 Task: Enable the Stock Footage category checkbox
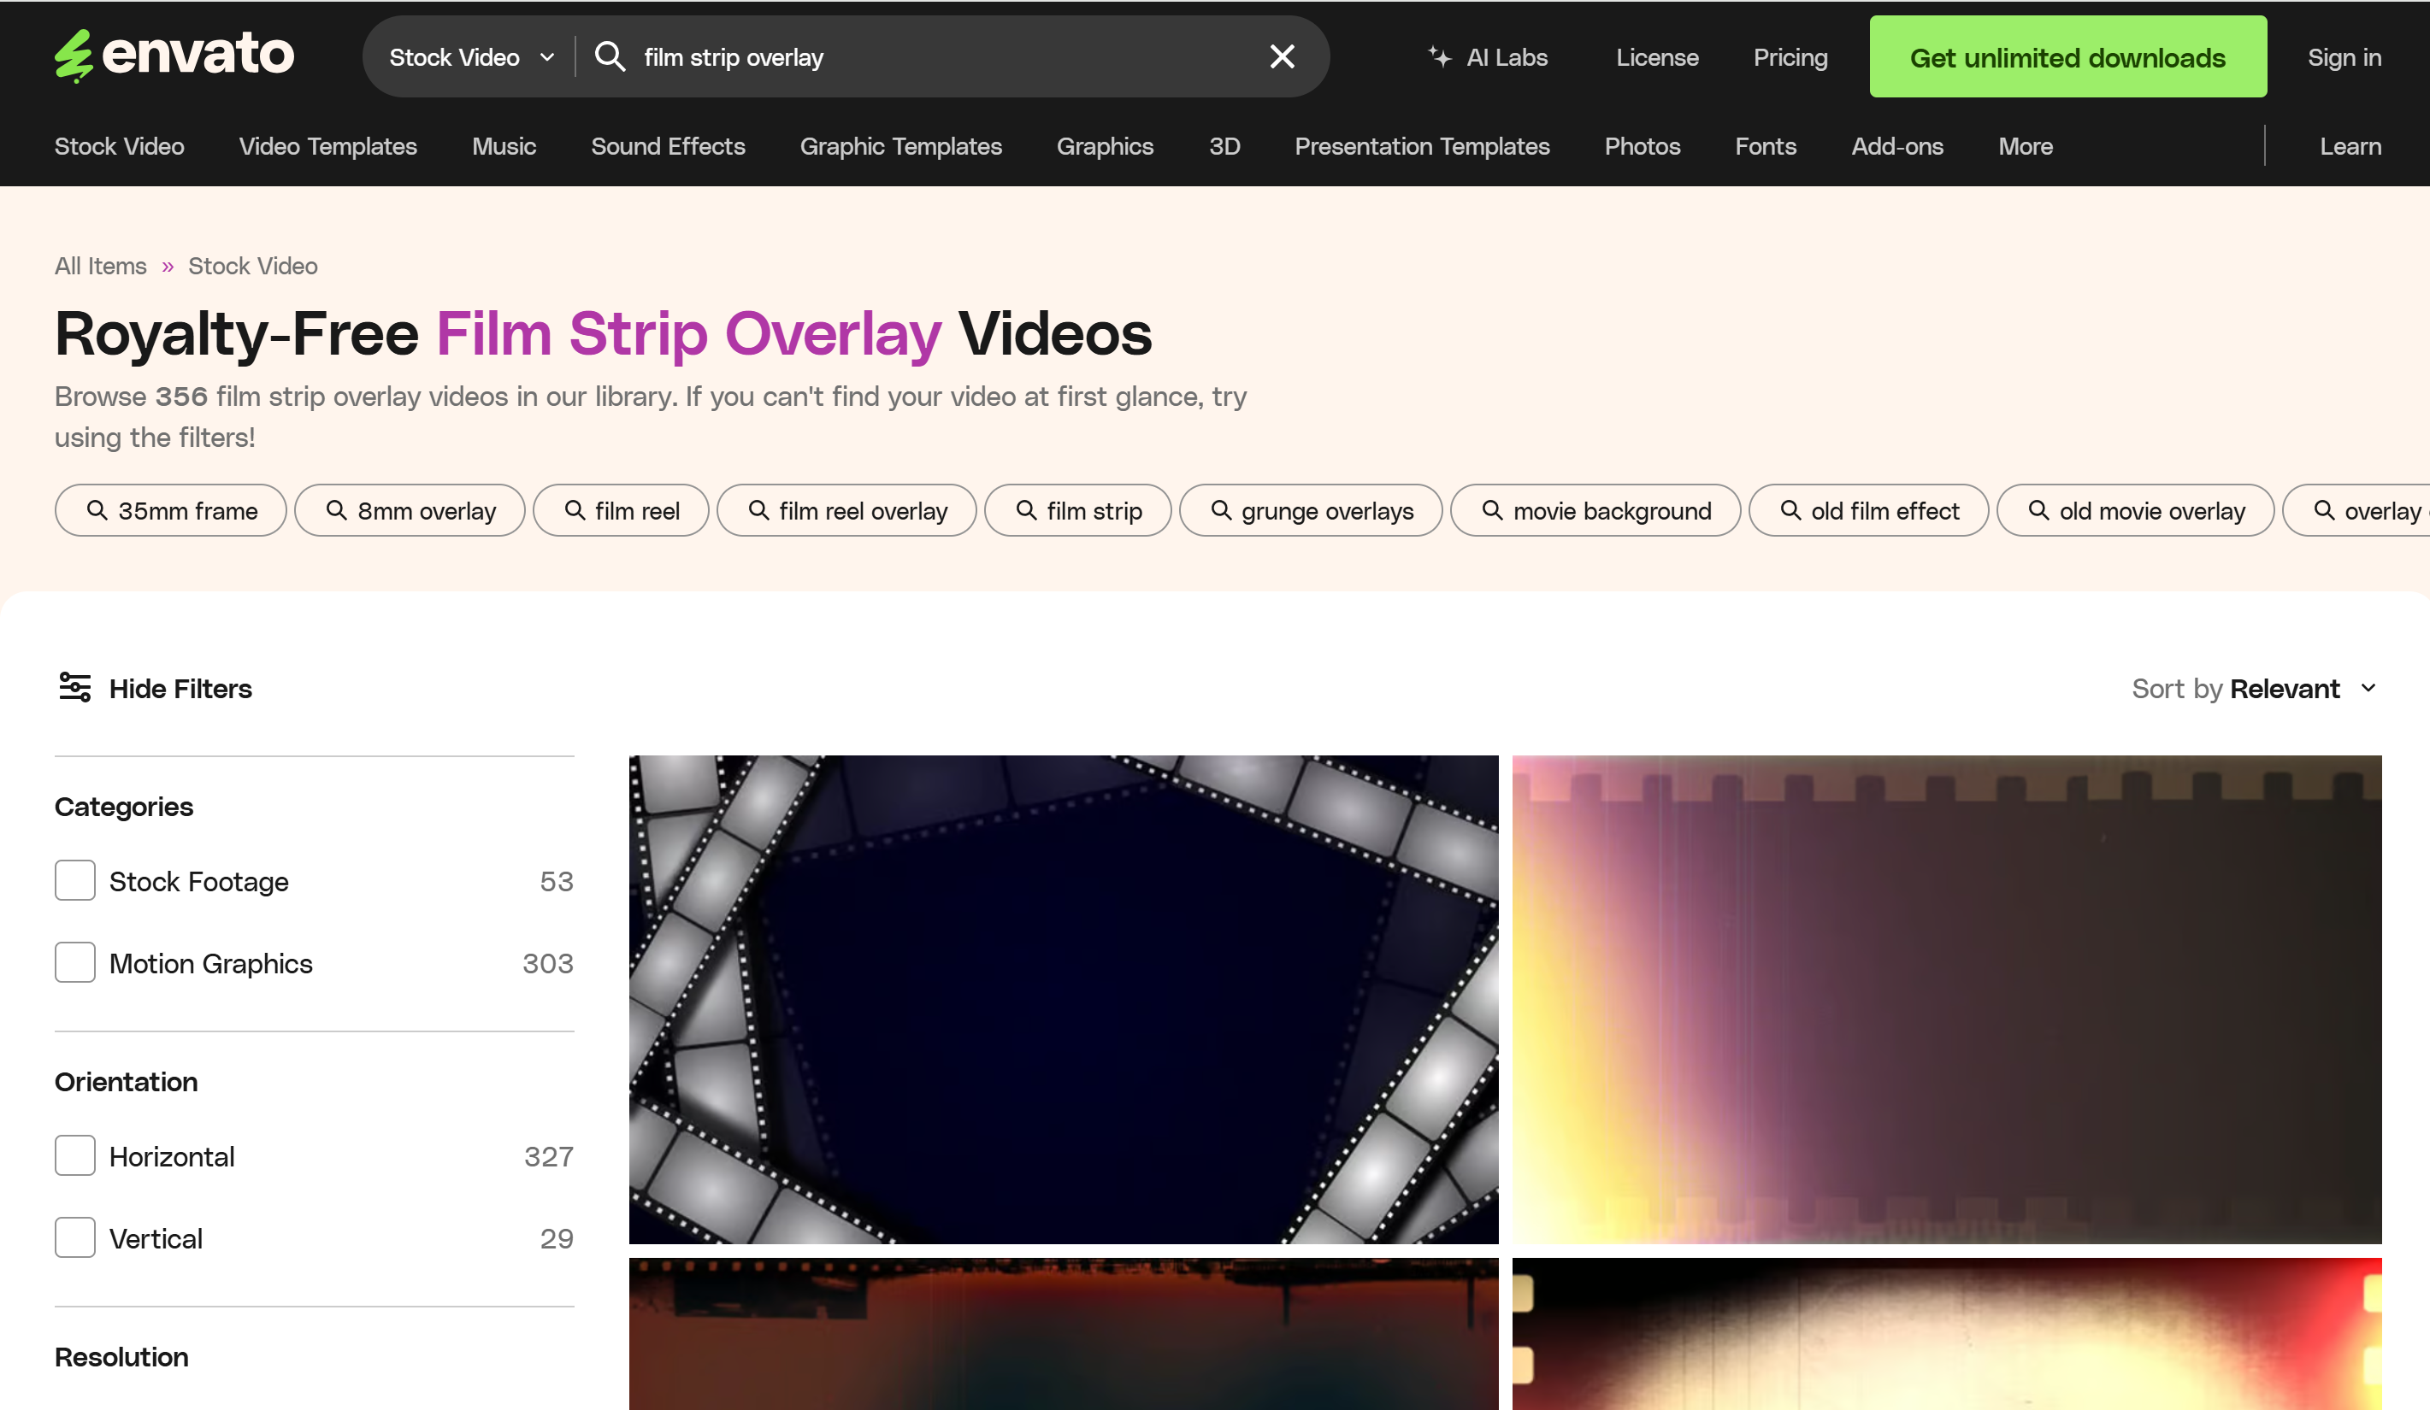pos(74,880)
